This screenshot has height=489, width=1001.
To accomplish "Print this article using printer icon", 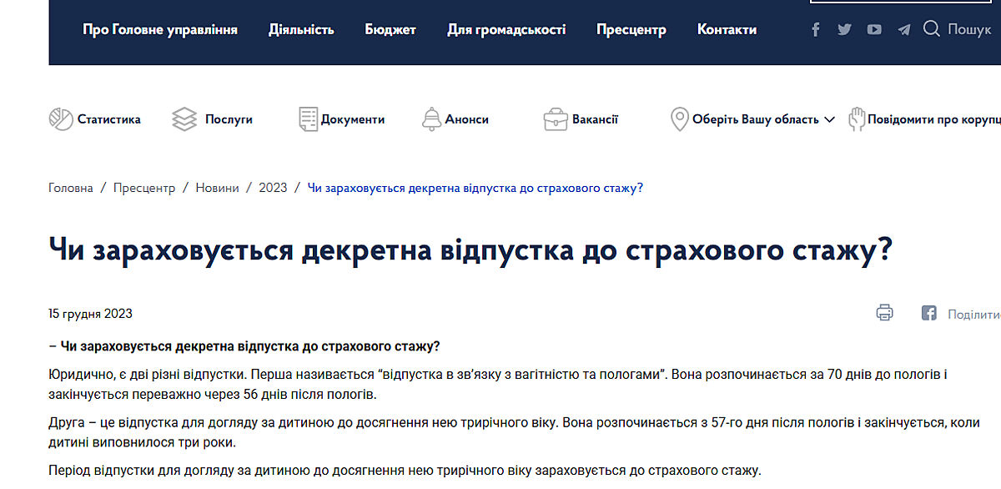I will pyautogui.click(x=884, y=313).
